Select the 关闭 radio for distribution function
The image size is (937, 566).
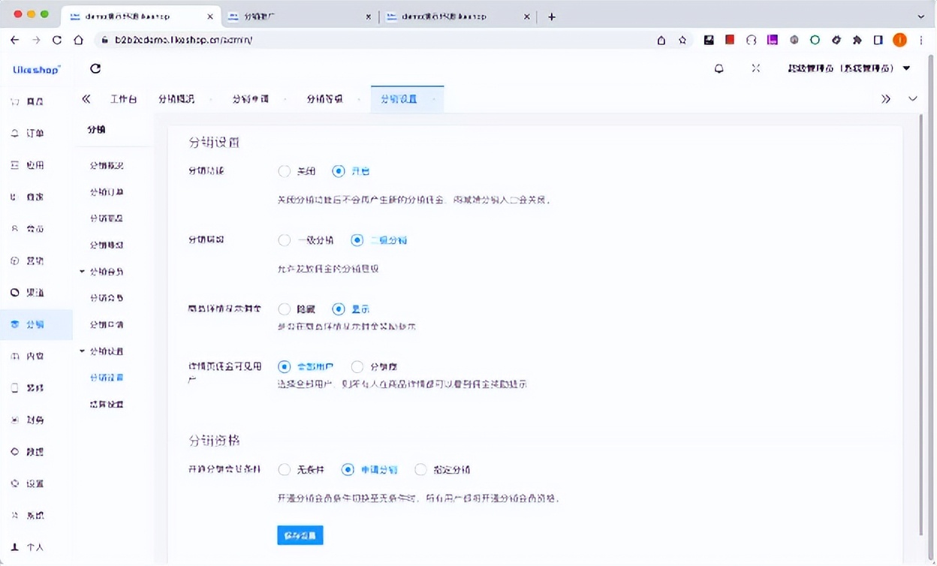pyautogui.click(x=284, y=171)
